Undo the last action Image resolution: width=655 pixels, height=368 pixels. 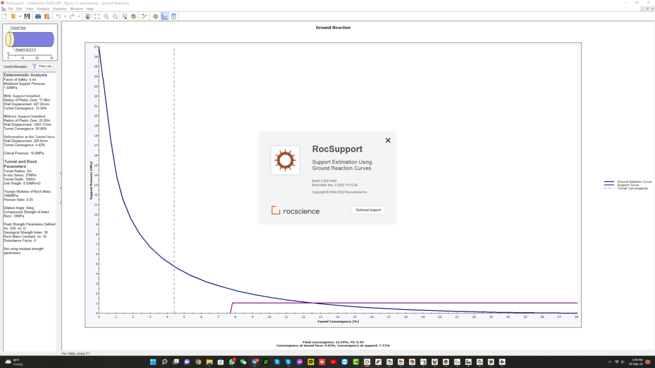[58, 16]
